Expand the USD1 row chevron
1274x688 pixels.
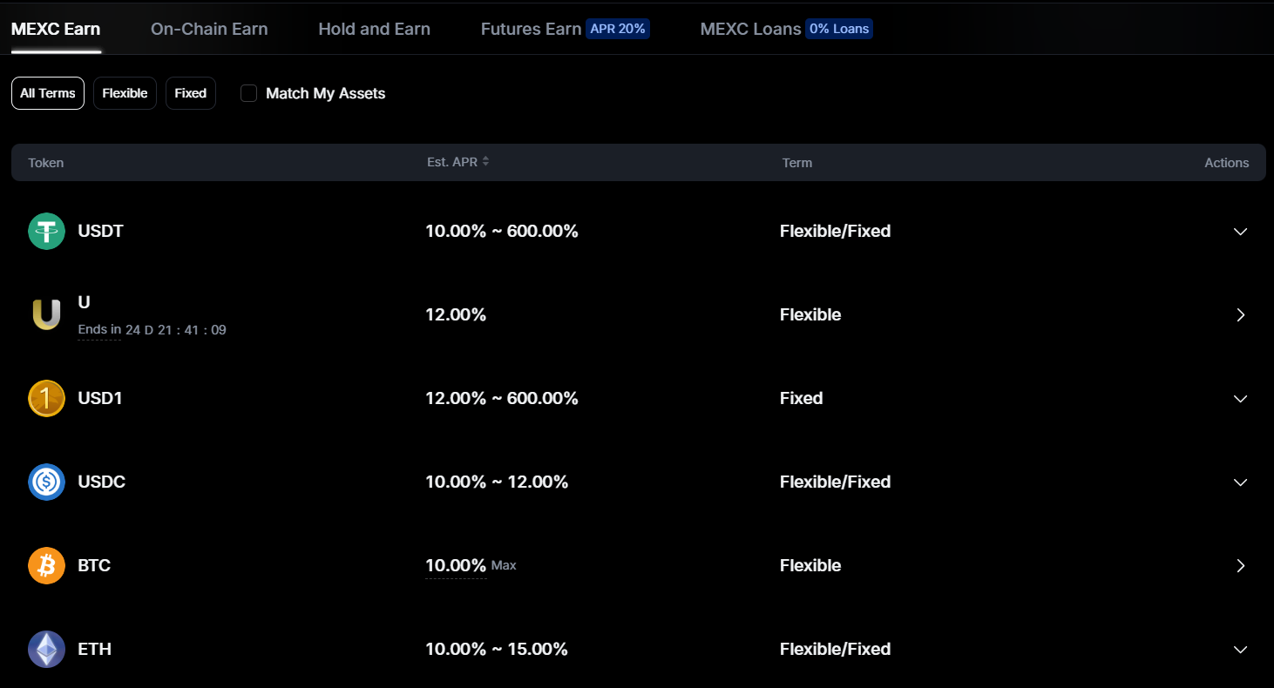1241,399
